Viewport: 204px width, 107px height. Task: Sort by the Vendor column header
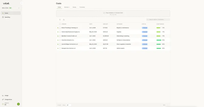coord(64,24)
